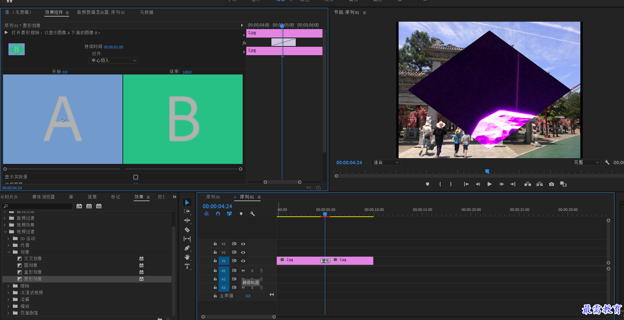This screenshot has height=320, width=624.
Task: Expand the 音频过渡 folder
Action: 5,218
